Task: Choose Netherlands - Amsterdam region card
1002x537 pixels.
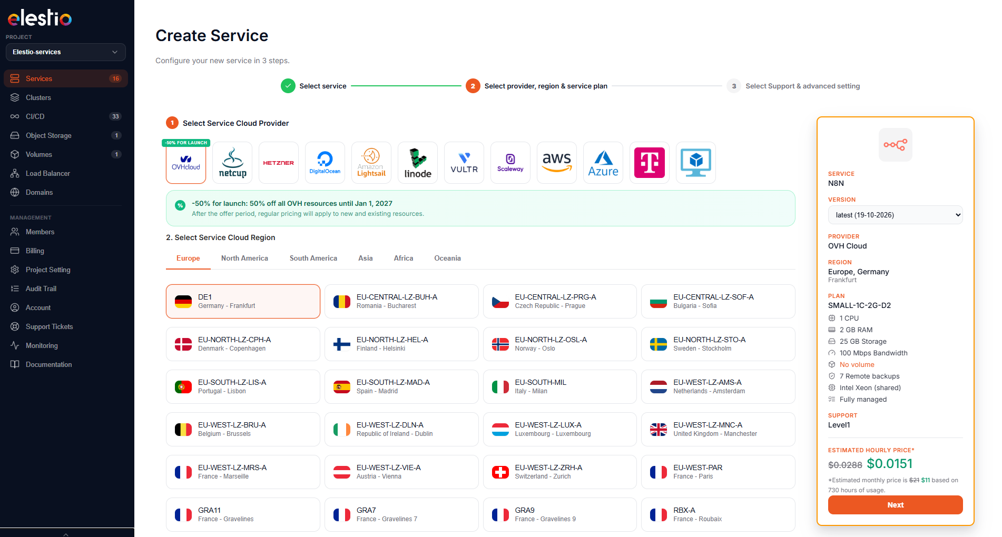Action: tap(718, 387)
